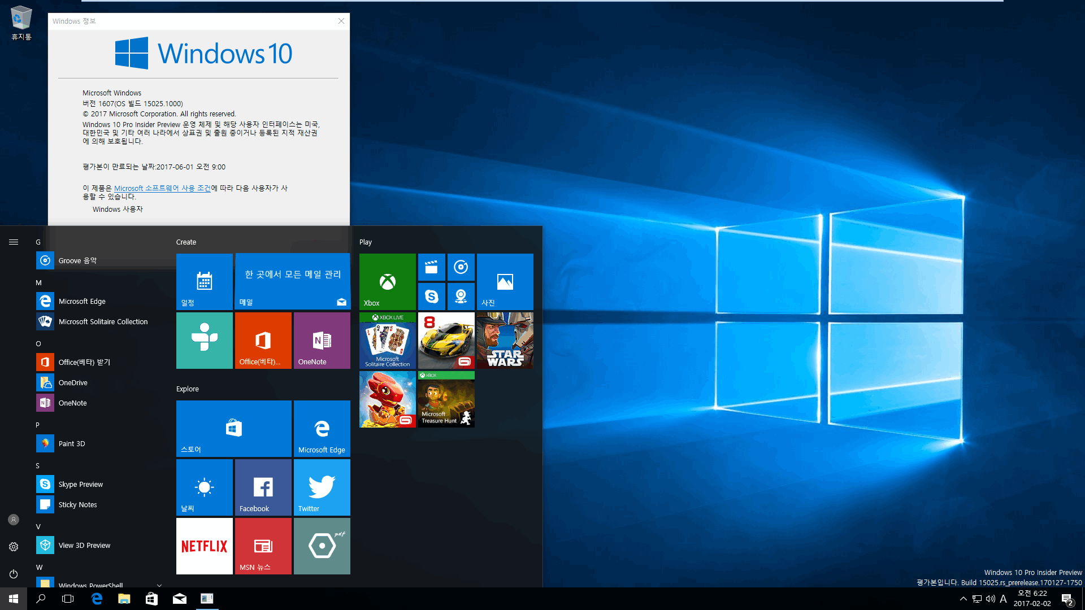Open the volume icon in system tray
1085x610 pixels.
coord(990,599)
